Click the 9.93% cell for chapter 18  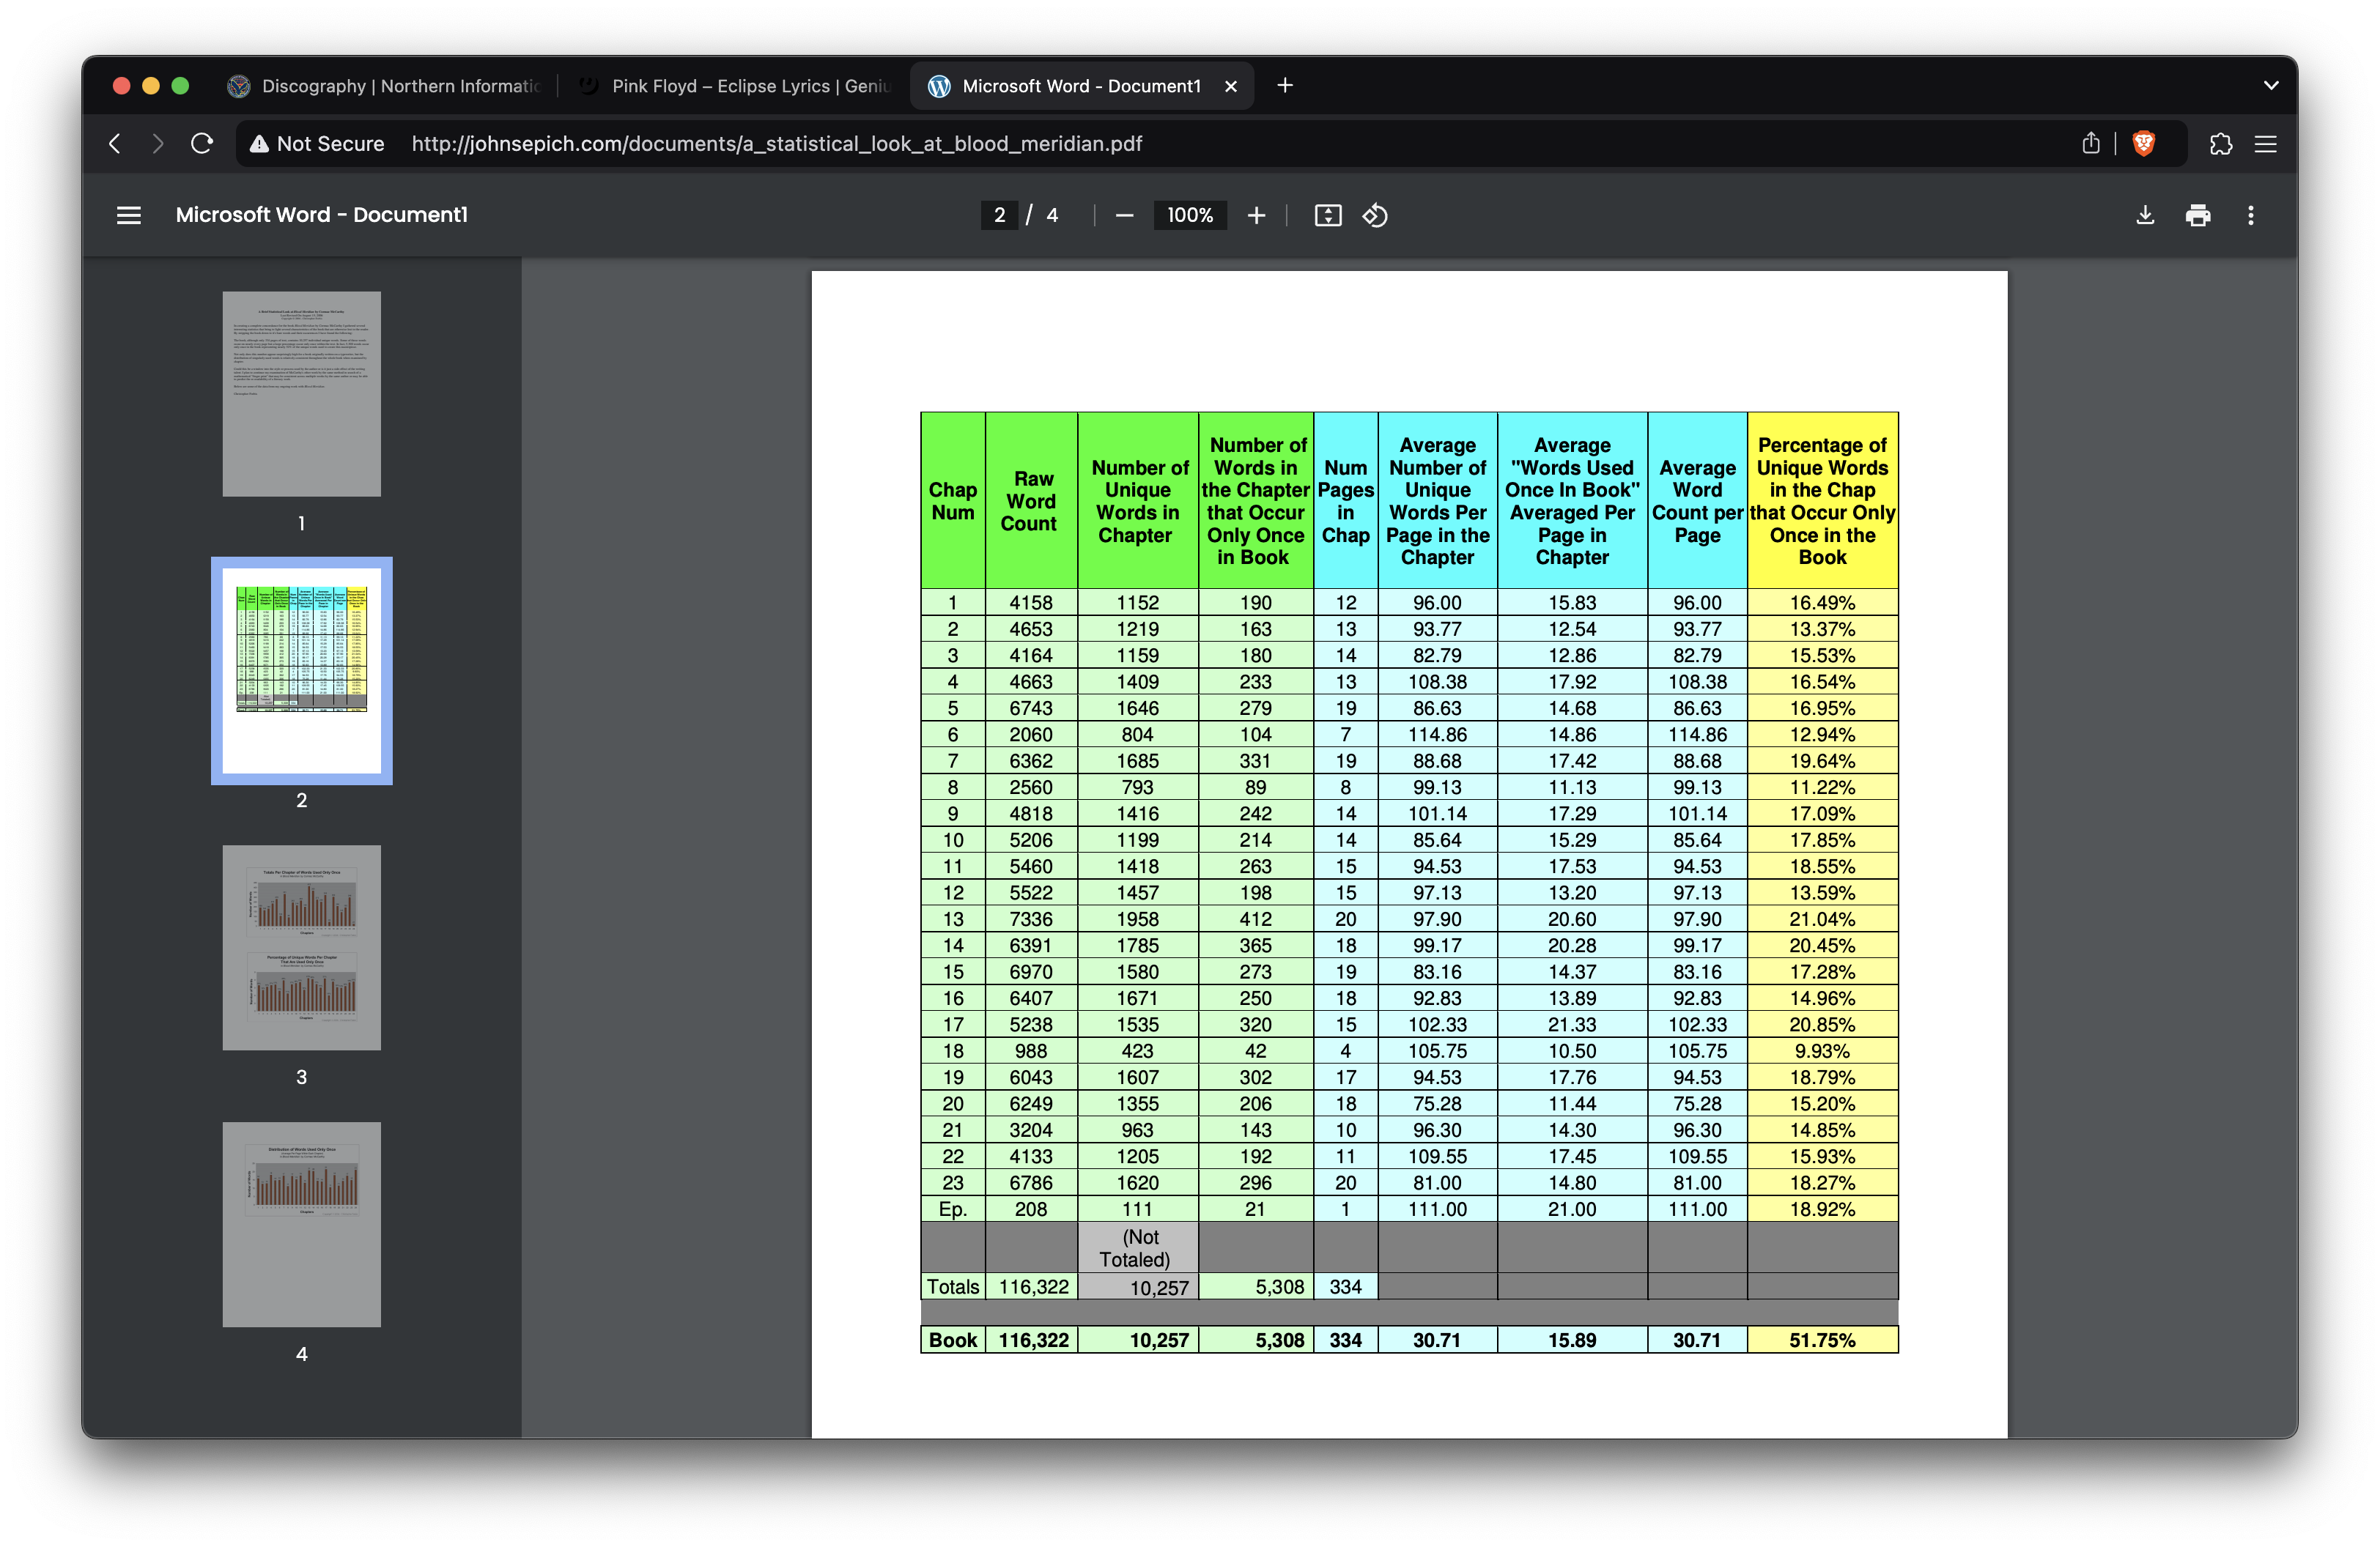pyautogui.click(x=1822, y=1051)
